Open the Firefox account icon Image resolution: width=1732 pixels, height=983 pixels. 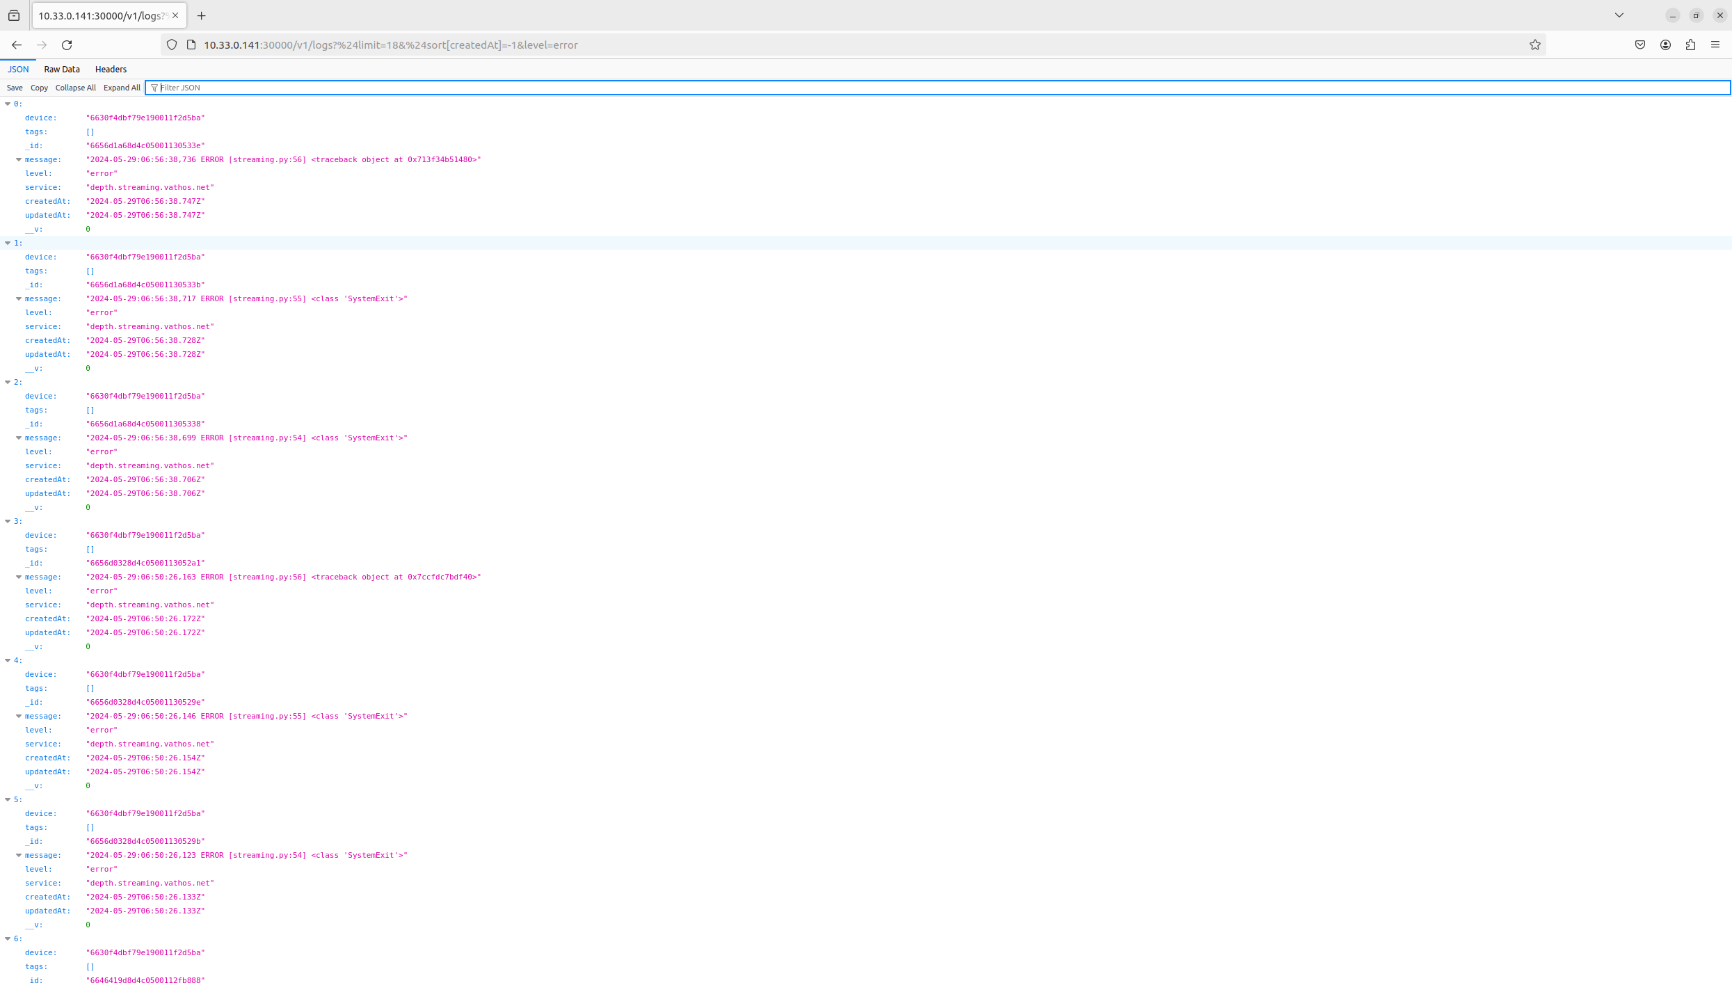(x=1665, y=45)
